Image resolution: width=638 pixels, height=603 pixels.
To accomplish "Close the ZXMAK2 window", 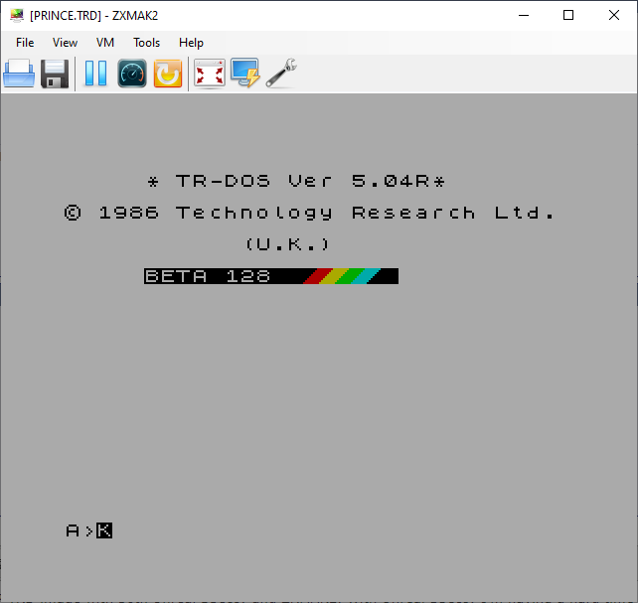I will click(x=614, y=16).
